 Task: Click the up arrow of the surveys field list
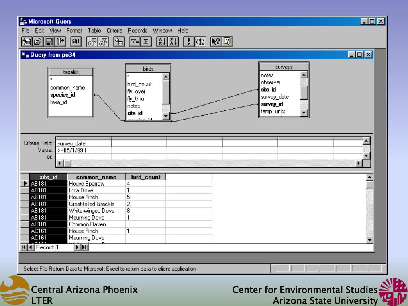pyautogui.click(x=304, y=75)
